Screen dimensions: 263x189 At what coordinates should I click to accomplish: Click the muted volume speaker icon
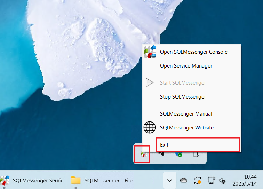(x=222, y=181)
